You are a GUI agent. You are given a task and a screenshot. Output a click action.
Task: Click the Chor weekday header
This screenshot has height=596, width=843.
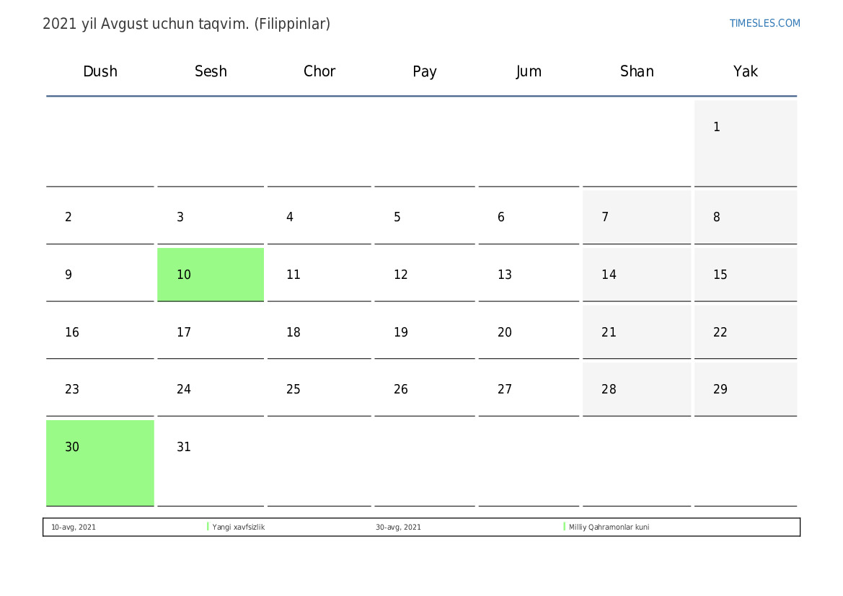319,71
